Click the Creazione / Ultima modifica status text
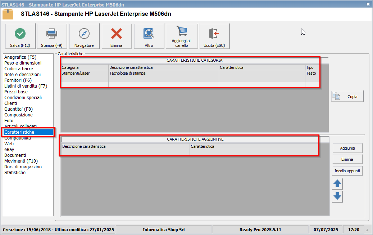The width and height of the screenshot is (373, 235). pyautogui.click(x=58, y=230)
